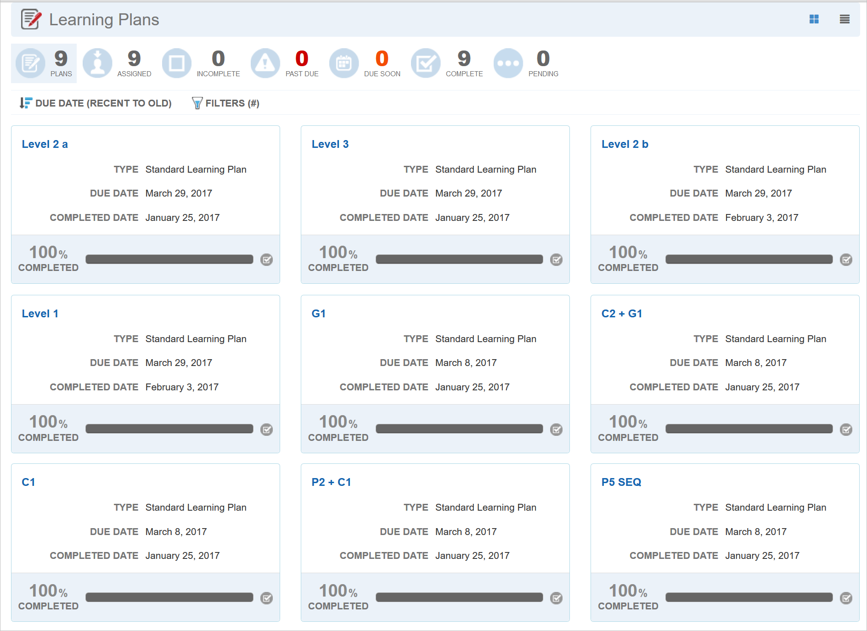Screen dimensions: 867x631
Task: Click Level 2 b completed date February 3, 2017
Action: tap(762, 218)
